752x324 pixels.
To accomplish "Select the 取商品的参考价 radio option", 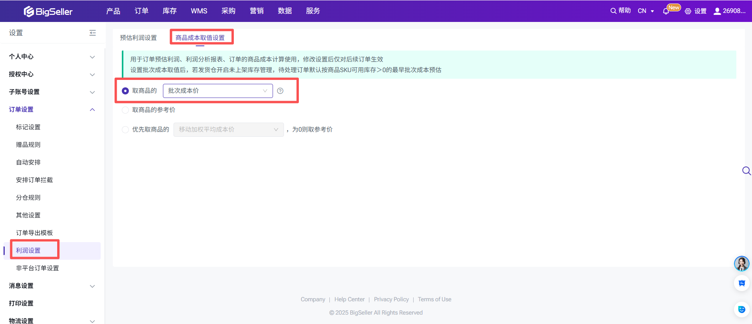I will (125, 110).
